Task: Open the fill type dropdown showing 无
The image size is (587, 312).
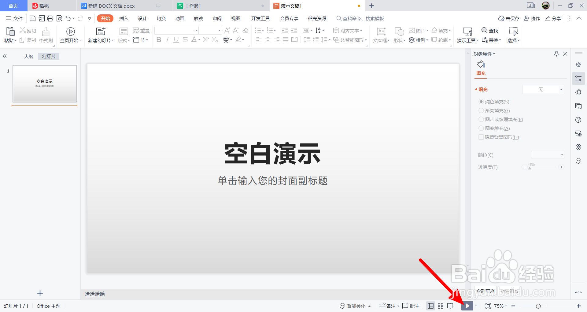Action: click(x=543, y=90)
